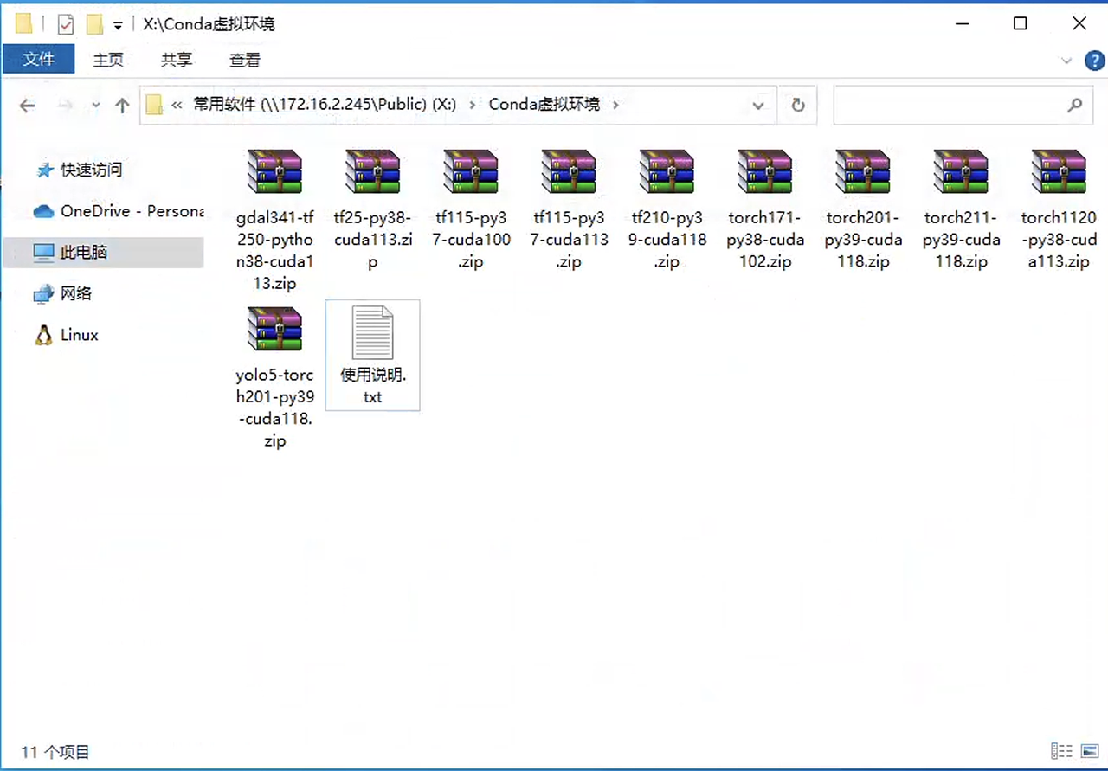
Task: Open the 主页 ribbon tab
Action: click(108, 60)
